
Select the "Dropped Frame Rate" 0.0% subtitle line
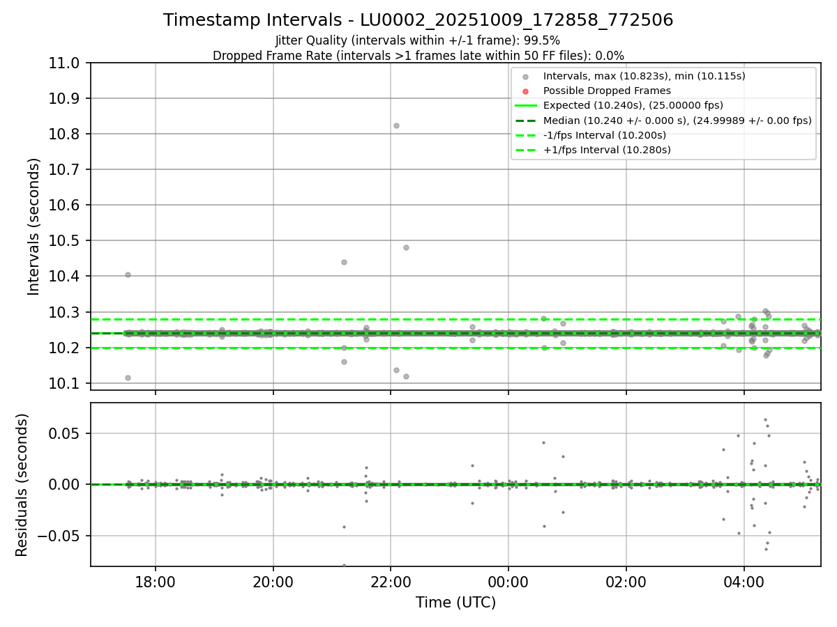tap(418, 56)
